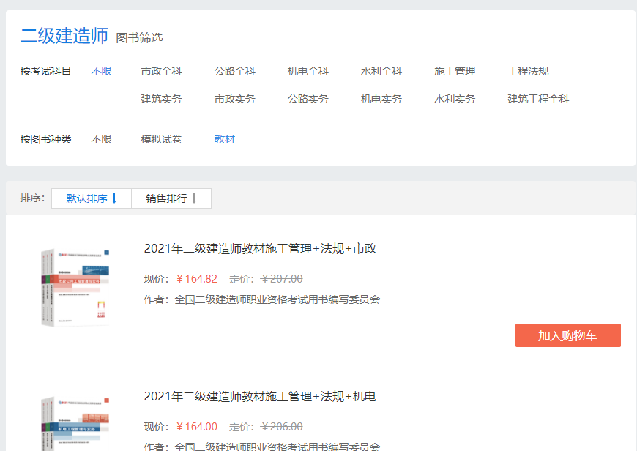This screenshot has height=451, width=637.
Task: Select 不限 for book type
Action: tap(101, 139)
